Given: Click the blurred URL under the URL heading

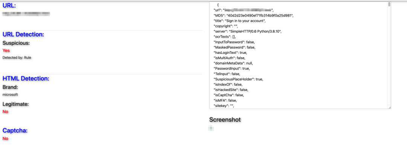Looking at the screenshot, I should tap(26, 14).
